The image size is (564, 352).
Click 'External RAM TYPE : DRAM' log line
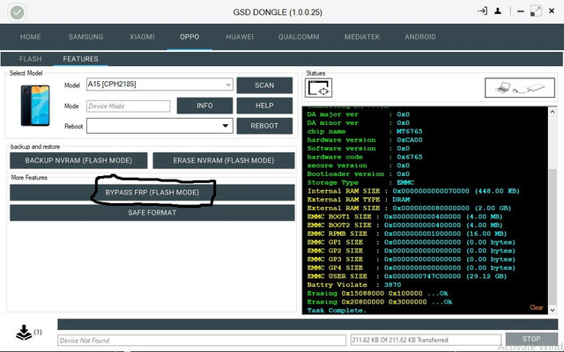point(359,200)
